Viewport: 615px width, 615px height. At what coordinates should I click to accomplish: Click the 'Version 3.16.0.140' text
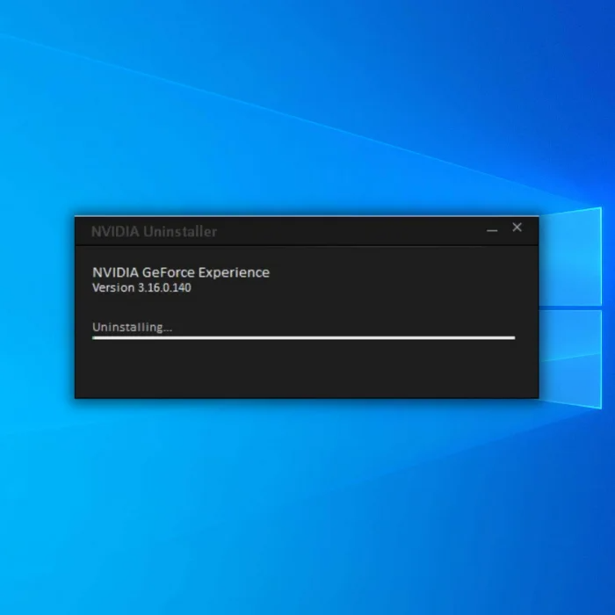[x=141, y=287]
